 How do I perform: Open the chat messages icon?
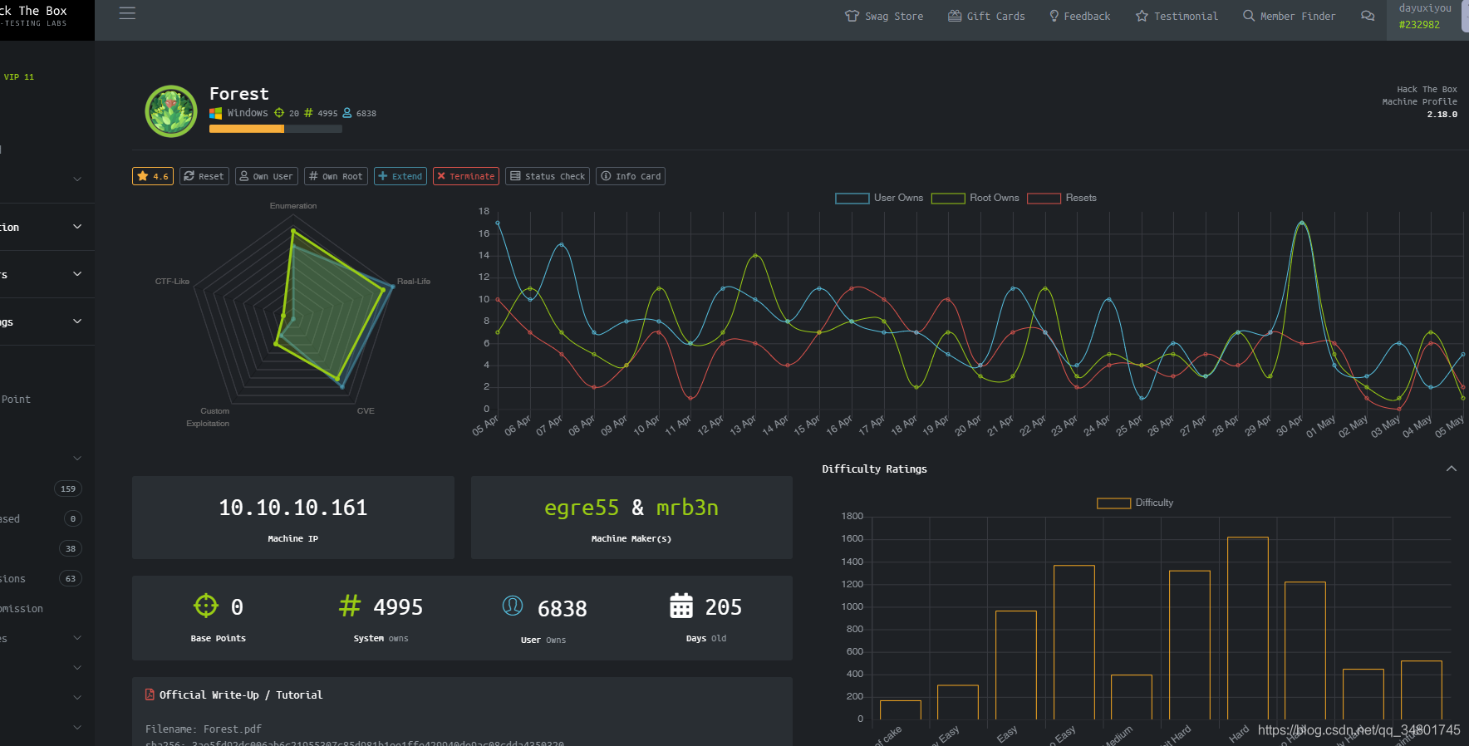point(1368,16)
